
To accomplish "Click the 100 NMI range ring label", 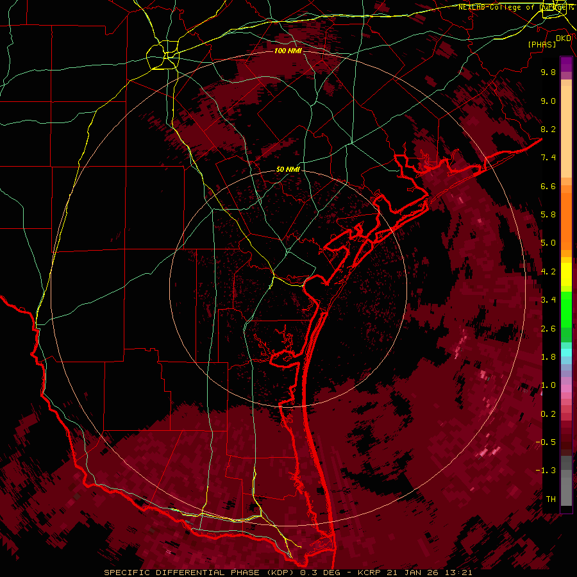I will pos(288,51).
